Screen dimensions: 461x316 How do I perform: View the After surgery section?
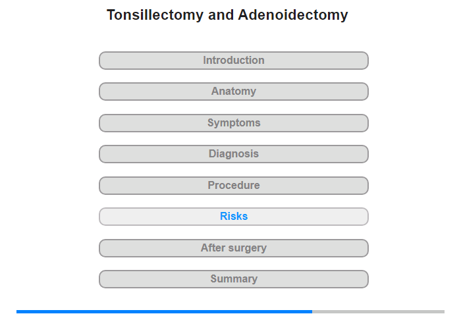point(233,248)
